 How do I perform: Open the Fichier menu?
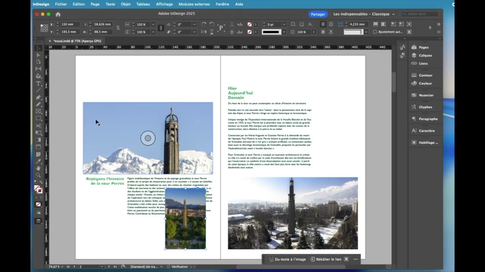pos(61,4)
